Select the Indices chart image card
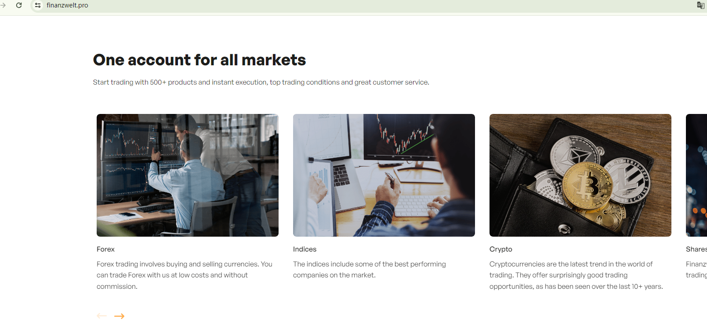The image size is (707, 323). pyautogui.click(x=384, y=175)
